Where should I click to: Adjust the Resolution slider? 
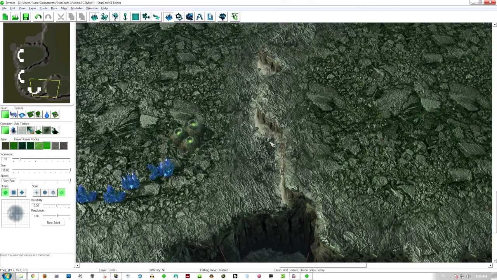[56, 216]
